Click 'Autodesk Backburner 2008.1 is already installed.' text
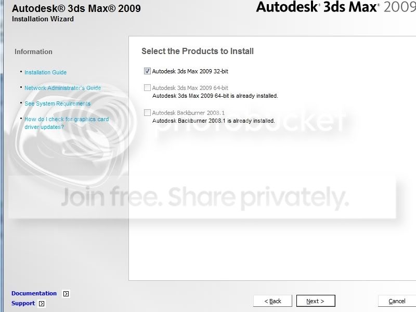 [x=214, y=121]
